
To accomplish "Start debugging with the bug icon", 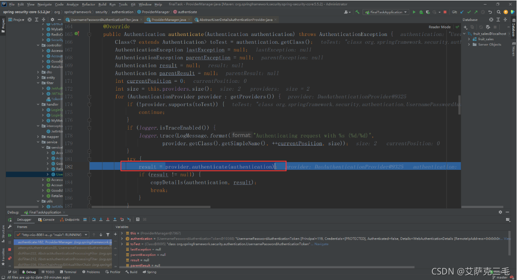I will point(421,12).
